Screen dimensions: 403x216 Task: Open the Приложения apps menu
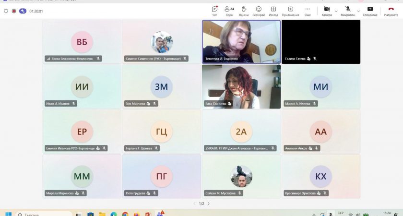[x=290, y=11]
